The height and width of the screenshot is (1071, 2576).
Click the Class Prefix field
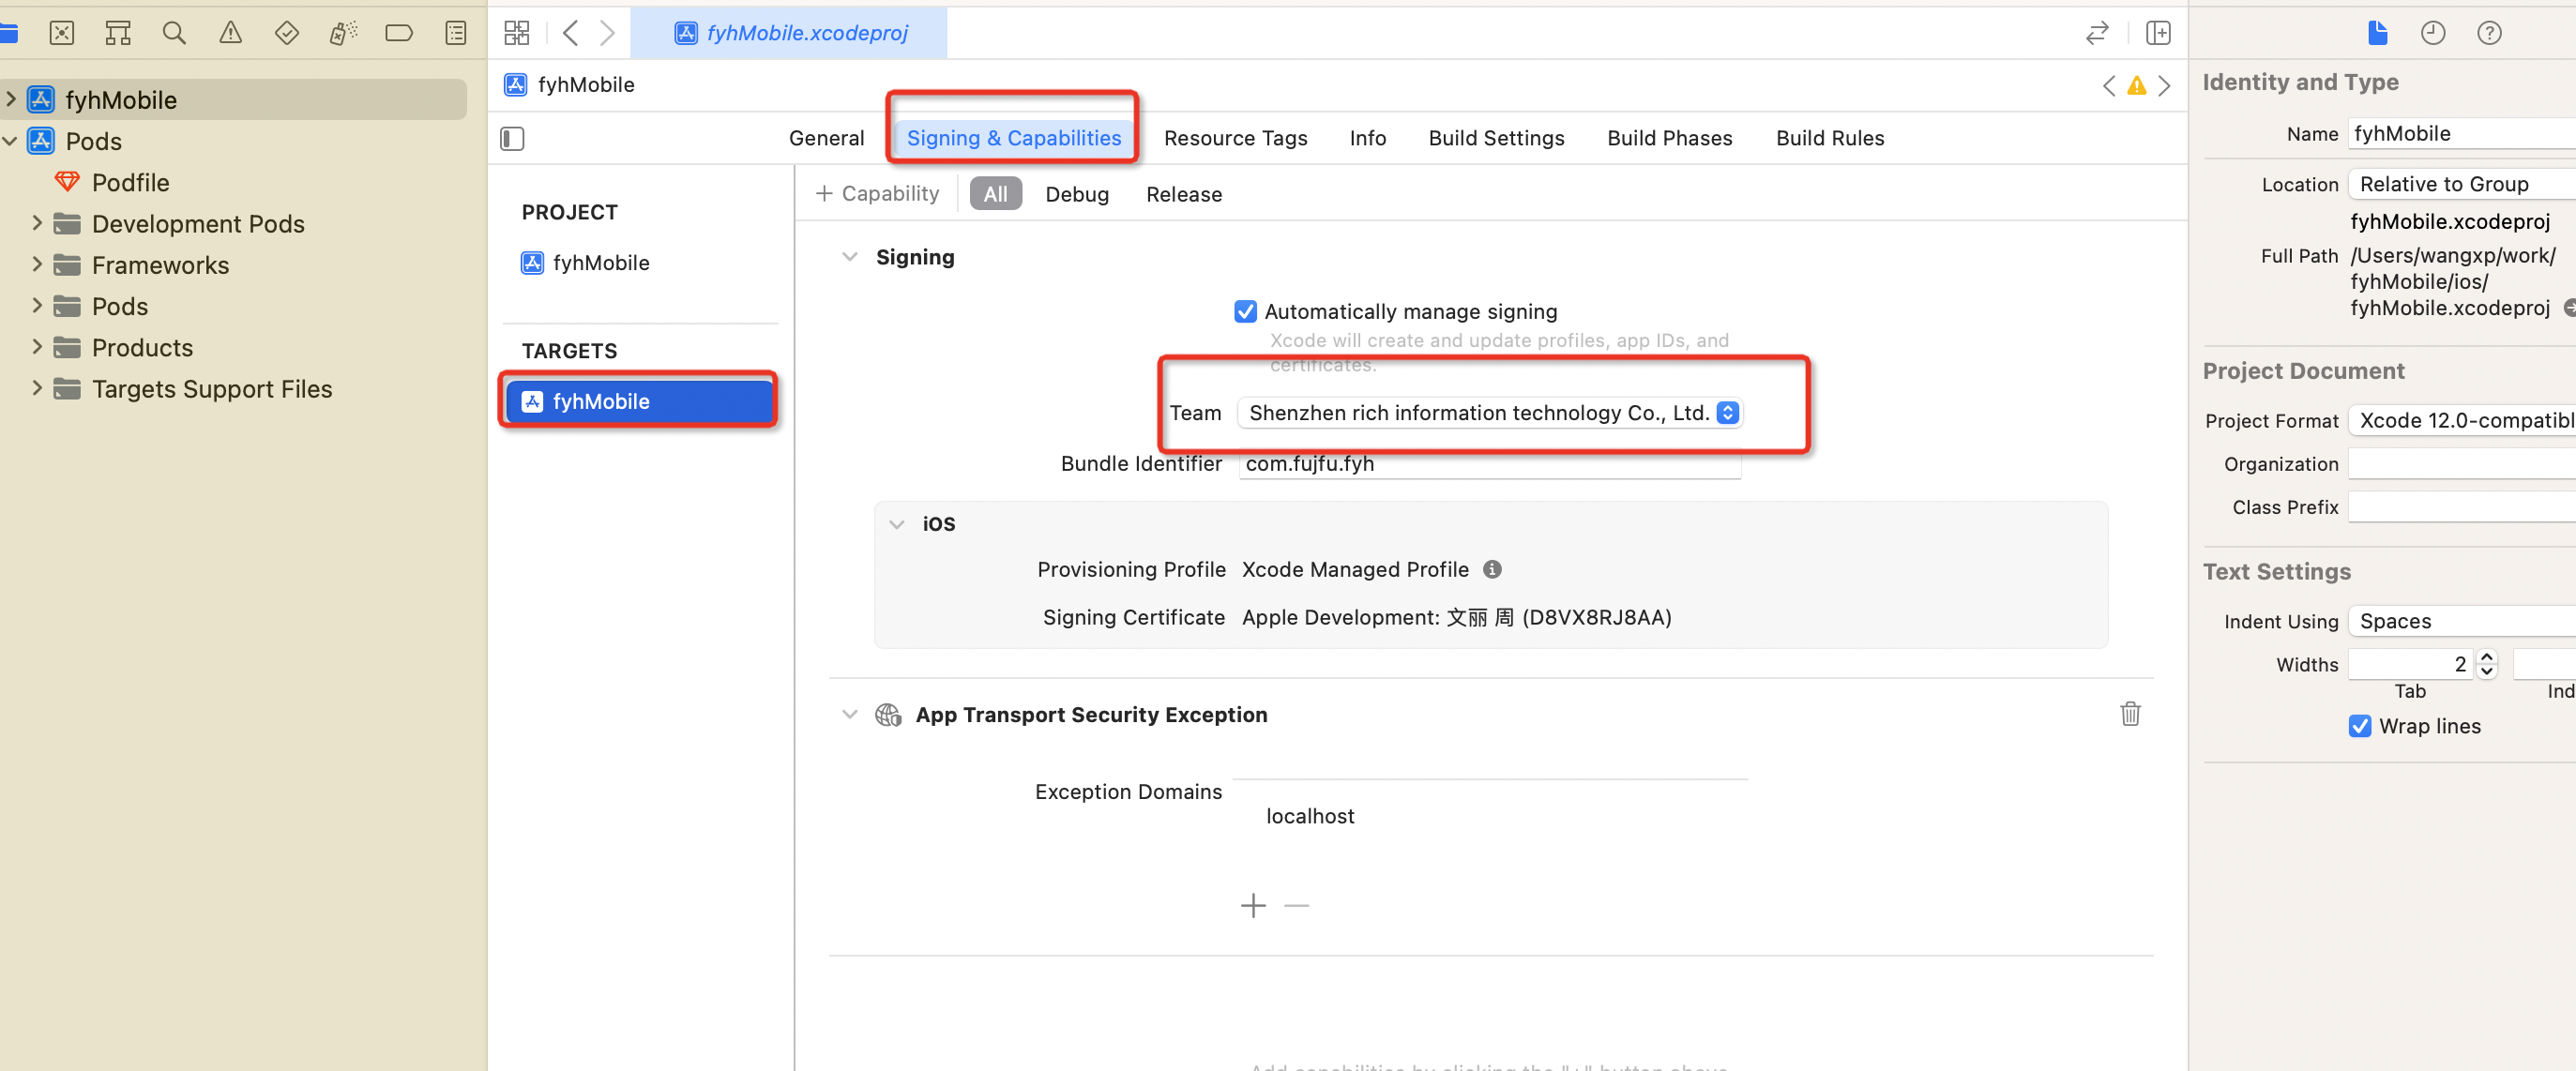pyautogui.click(x=2462, y=506)
